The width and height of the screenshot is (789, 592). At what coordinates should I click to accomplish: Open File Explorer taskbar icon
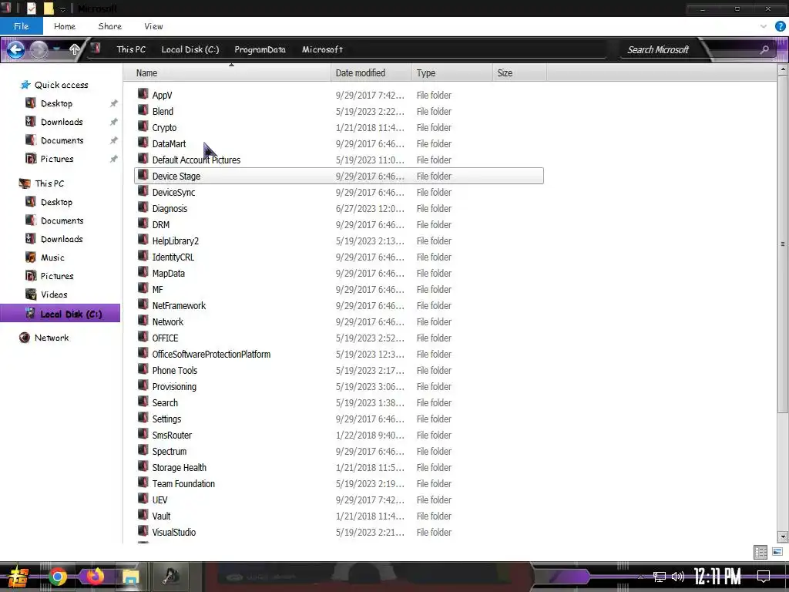click(131, 577)
